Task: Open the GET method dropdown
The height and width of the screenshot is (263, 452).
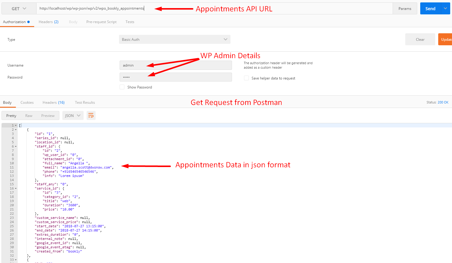Action: [19, 8]
